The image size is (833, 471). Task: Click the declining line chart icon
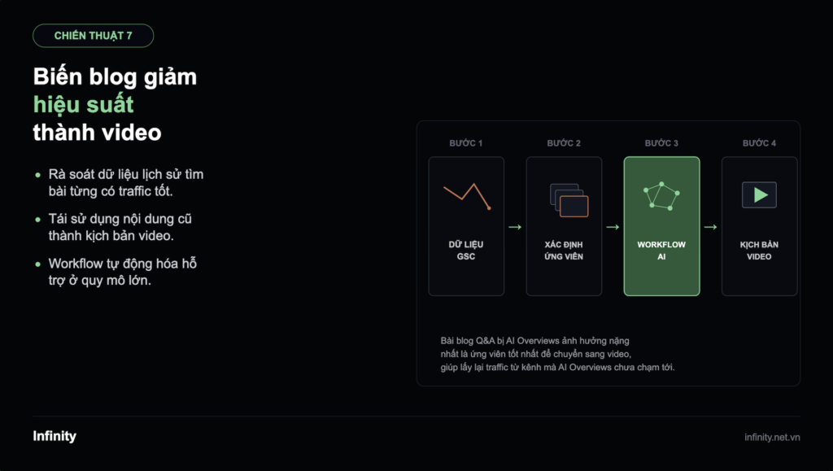(x=467, y=197)
